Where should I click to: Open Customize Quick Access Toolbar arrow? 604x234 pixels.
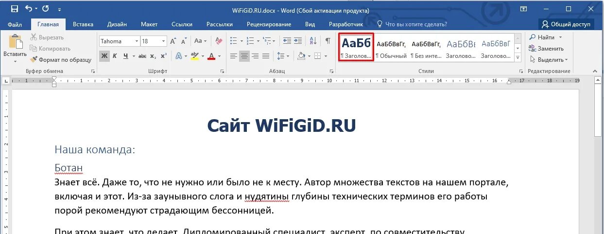click(x=59, y=9)
